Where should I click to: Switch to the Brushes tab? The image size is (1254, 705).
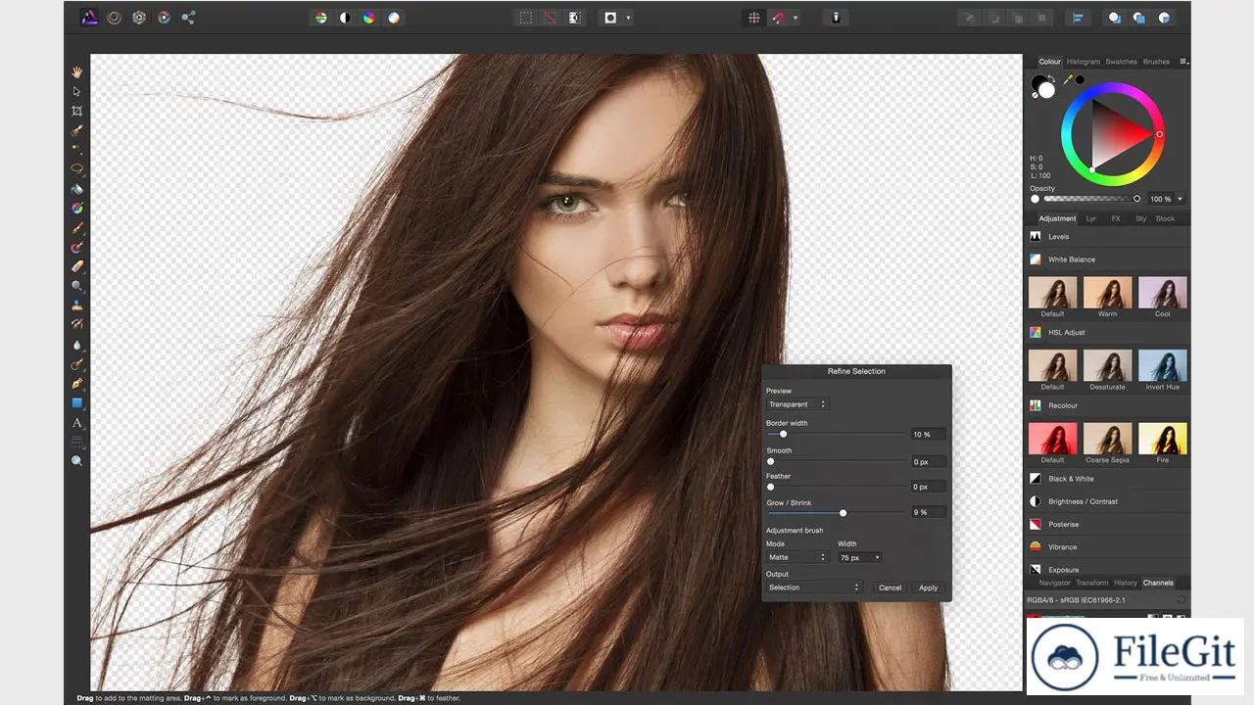tap(1156, 62)
